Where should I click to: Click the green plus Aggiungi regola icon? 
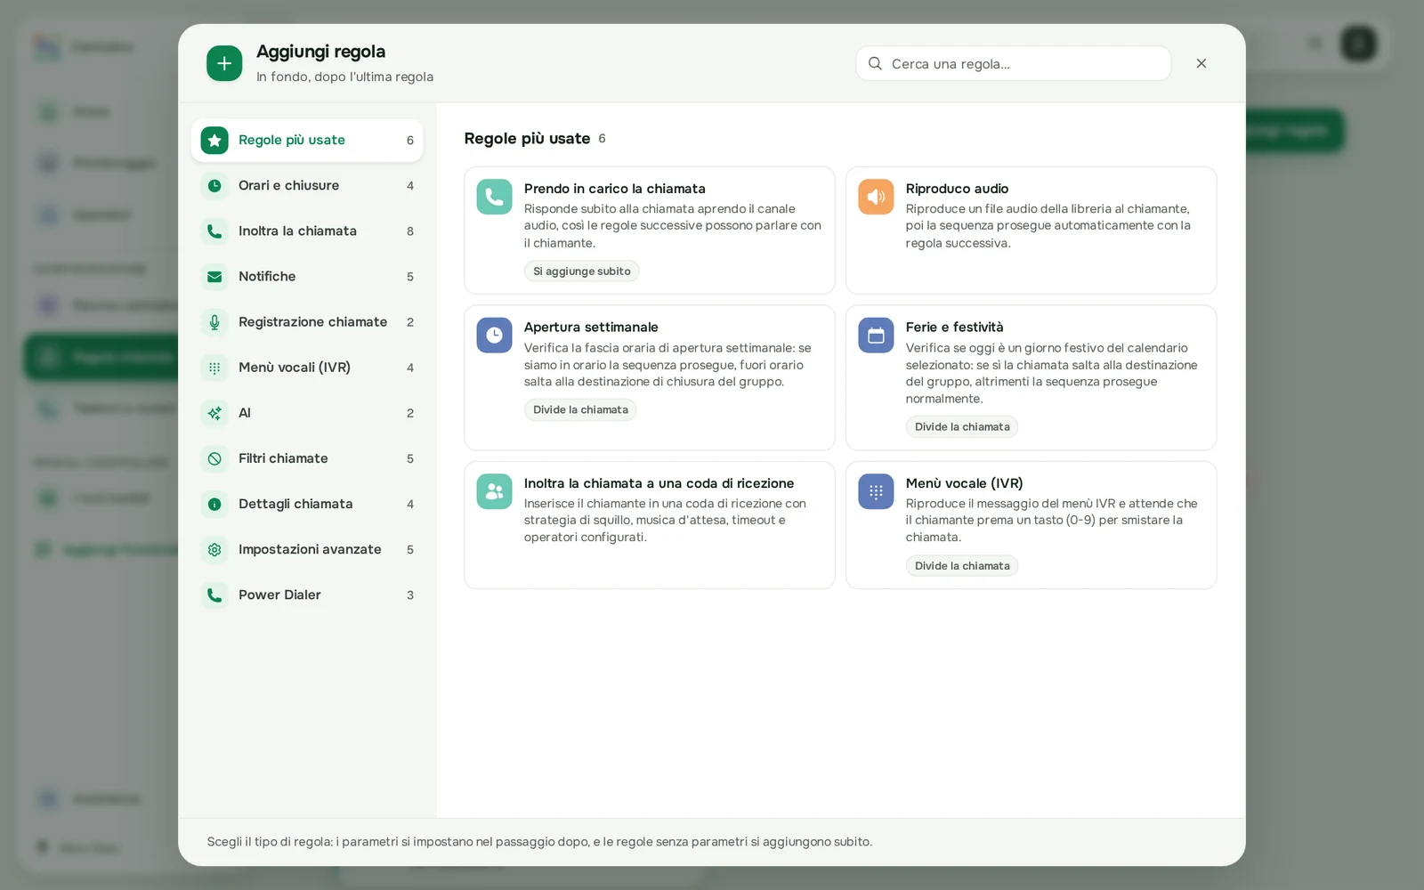point(224,63)
